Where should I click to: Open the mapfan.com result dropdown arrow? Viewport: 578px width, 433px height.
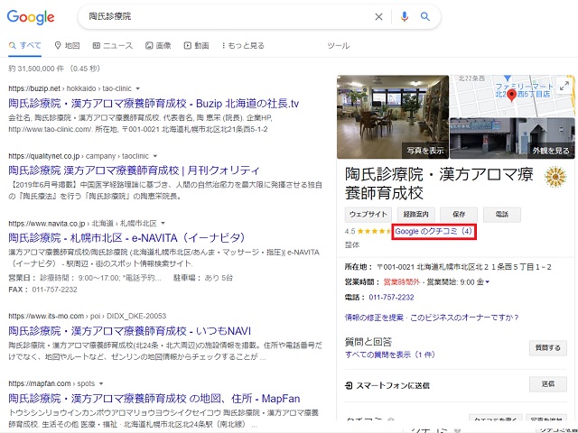click(101, 383)
